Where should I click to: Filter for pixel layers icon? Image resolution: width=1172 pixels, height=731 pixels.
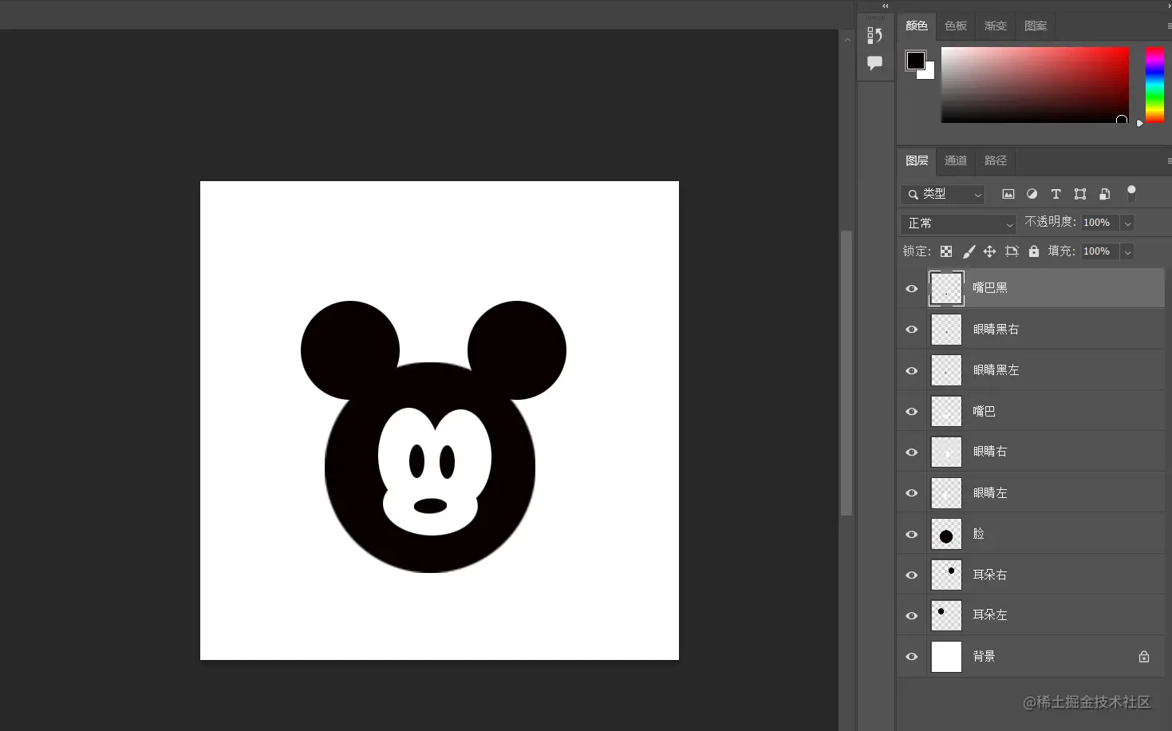1008,194
